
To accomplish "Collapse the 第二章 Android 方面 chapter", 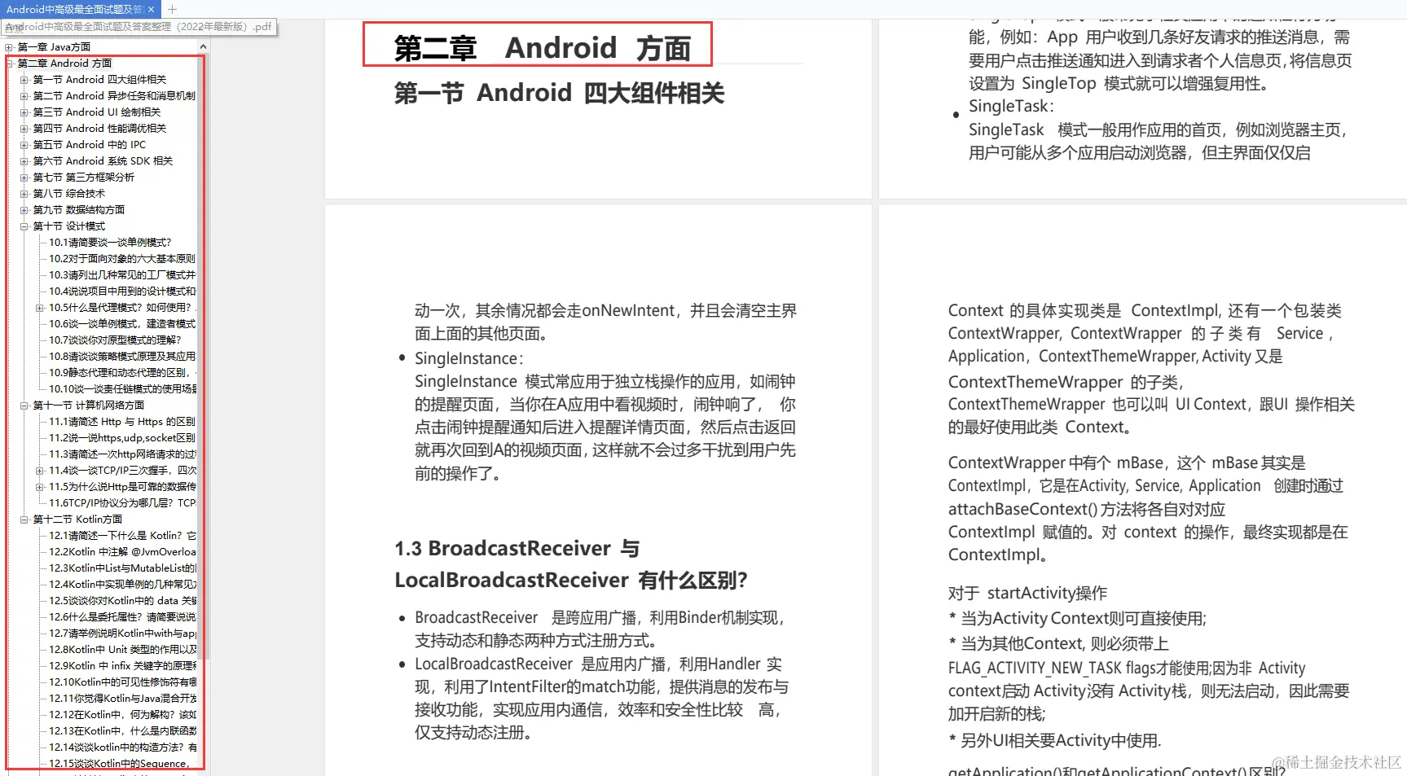I will pos(11,63).
